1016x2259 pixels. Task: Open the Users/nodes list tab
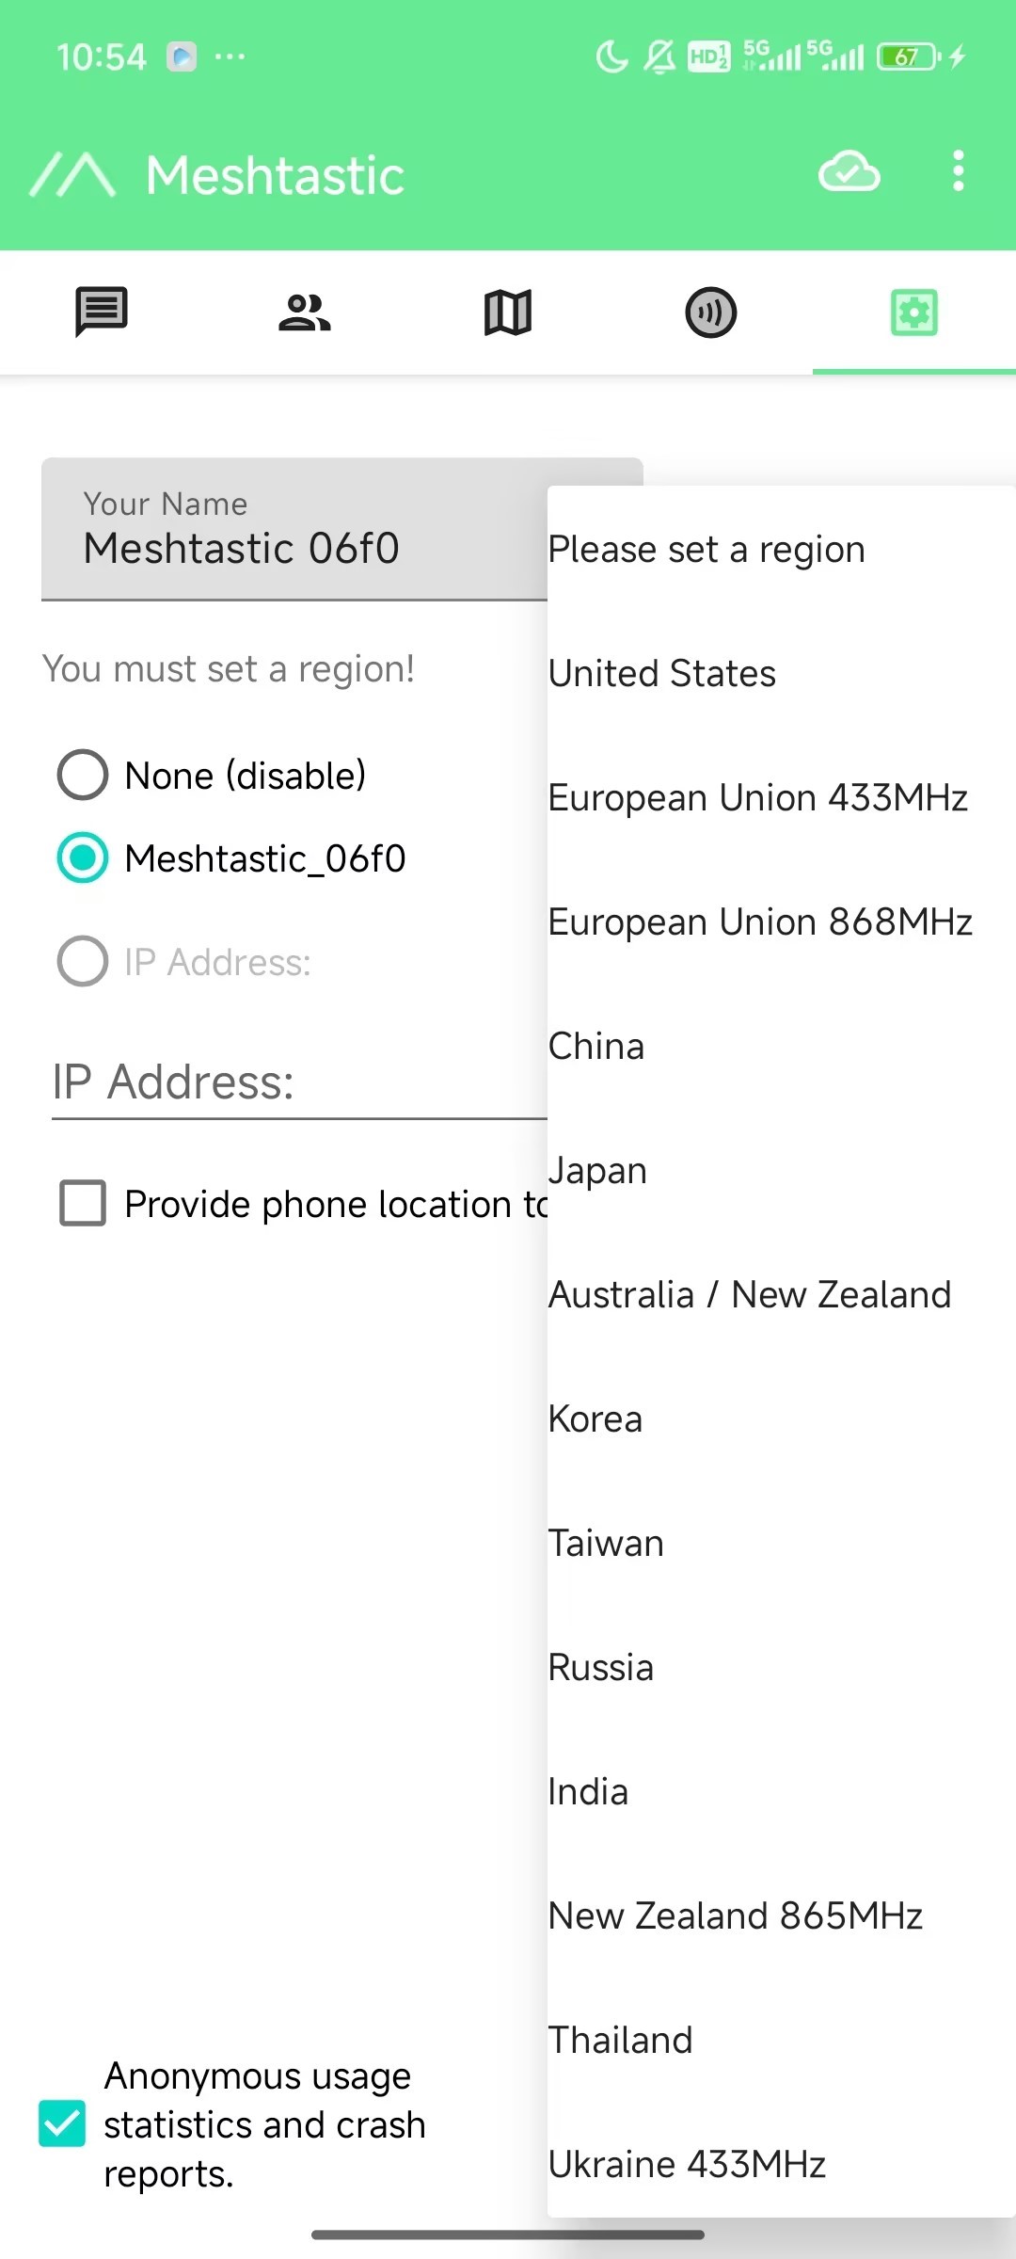(x=305, y=312)
